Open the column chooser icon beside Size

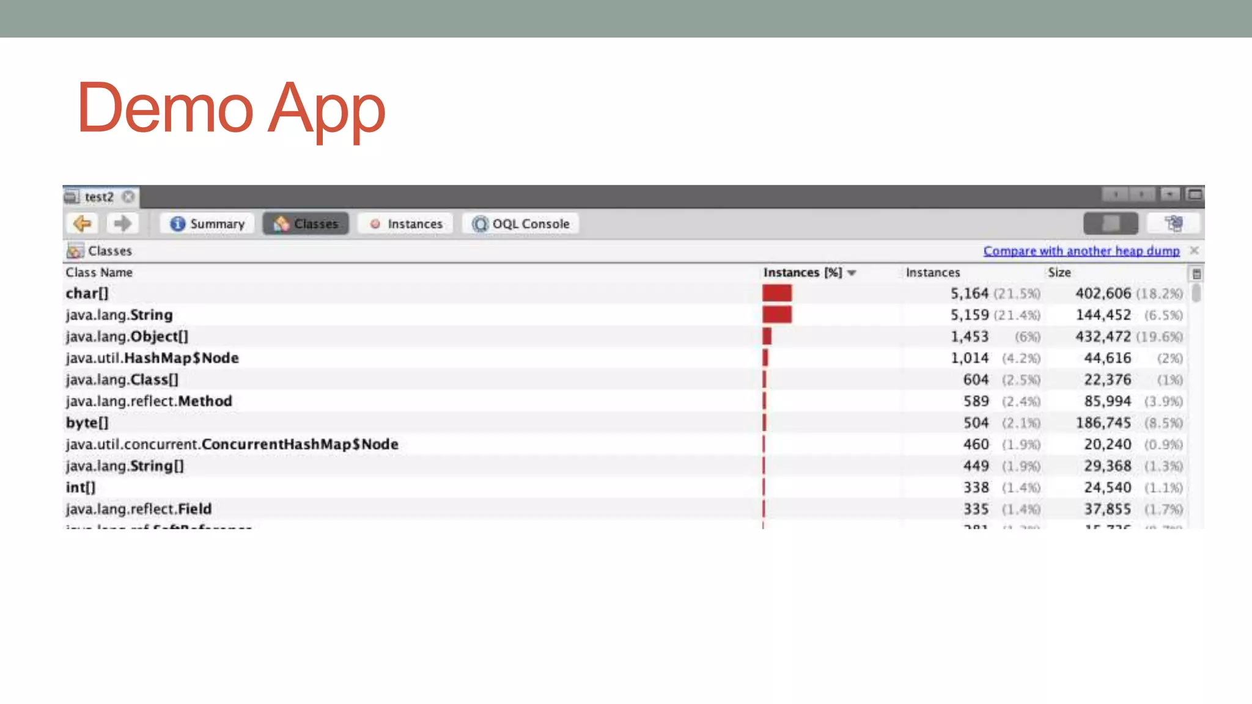coord(1196,274)
